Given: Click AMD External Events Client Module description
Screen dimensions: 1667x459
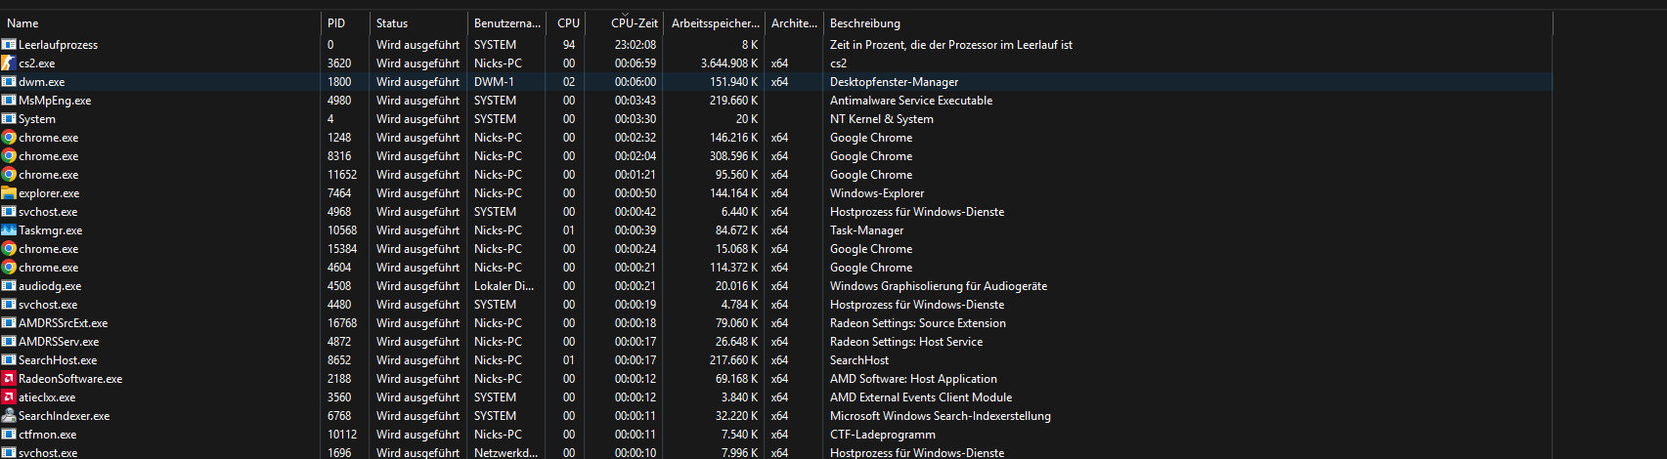Looking at the screenshot, I should click(921, 397).
